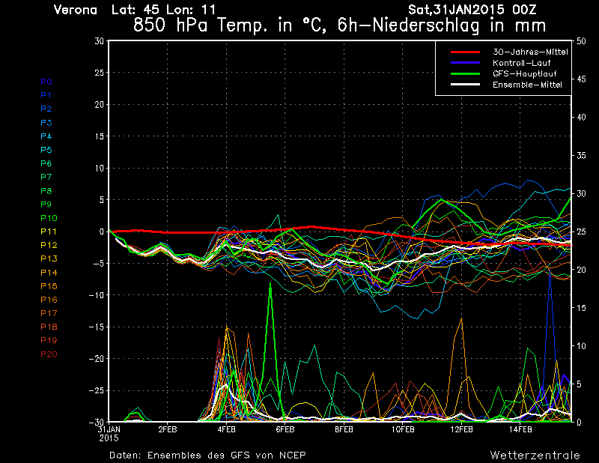Click the Wetterzentrale credit text
This screenshot has width=599, height=463.
click(535, 455)
